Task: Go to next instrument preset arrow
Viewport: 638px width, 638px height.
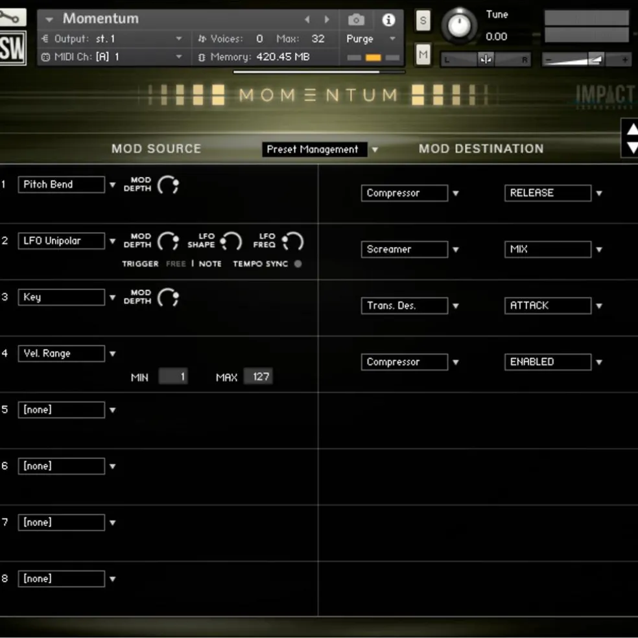Action: pyautogui.click(x=327, y=19)
